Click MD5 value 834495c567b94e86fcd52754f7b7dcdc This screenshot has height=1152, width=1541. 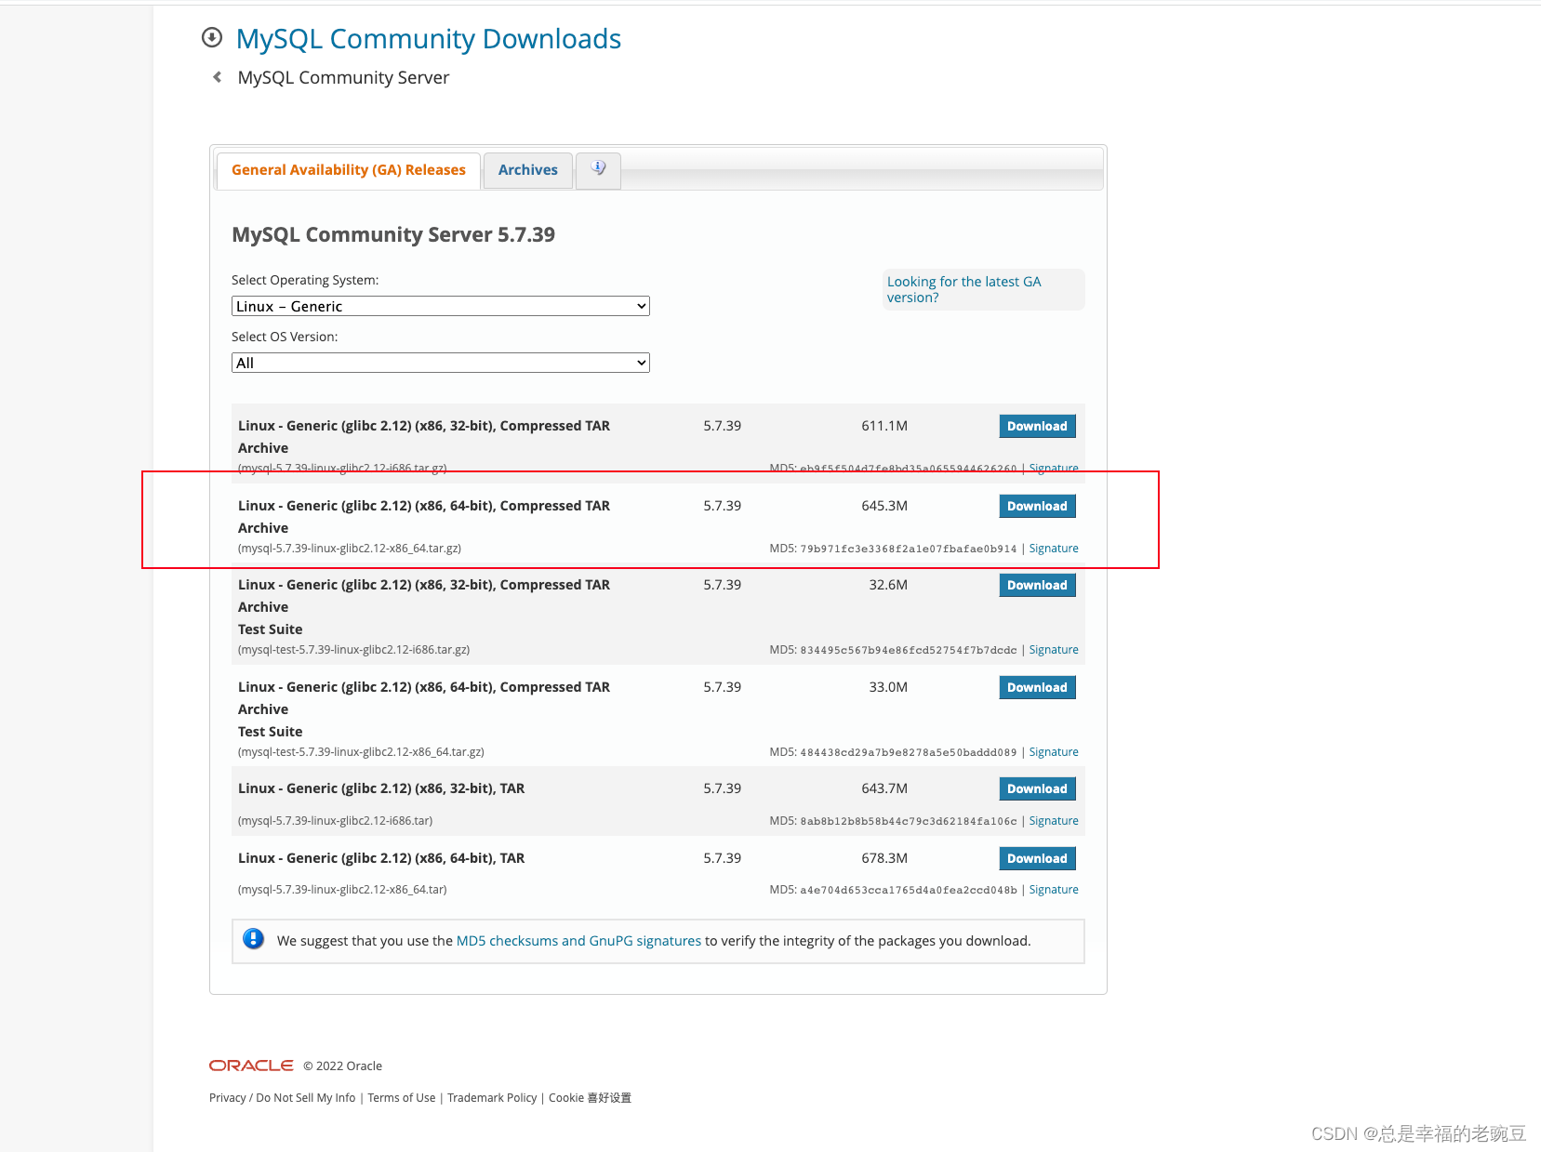909,650
